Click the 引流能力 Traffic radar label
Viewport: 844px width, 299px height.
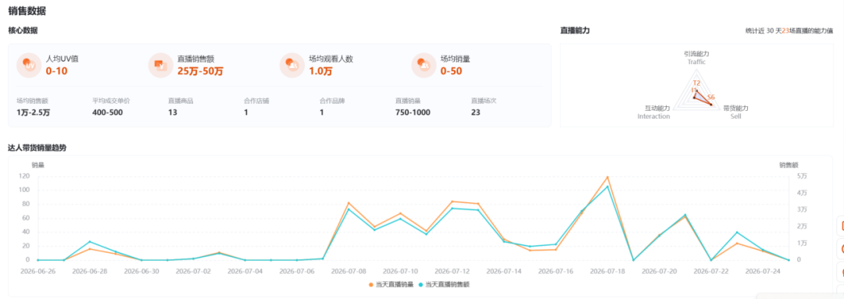point(696,58)
